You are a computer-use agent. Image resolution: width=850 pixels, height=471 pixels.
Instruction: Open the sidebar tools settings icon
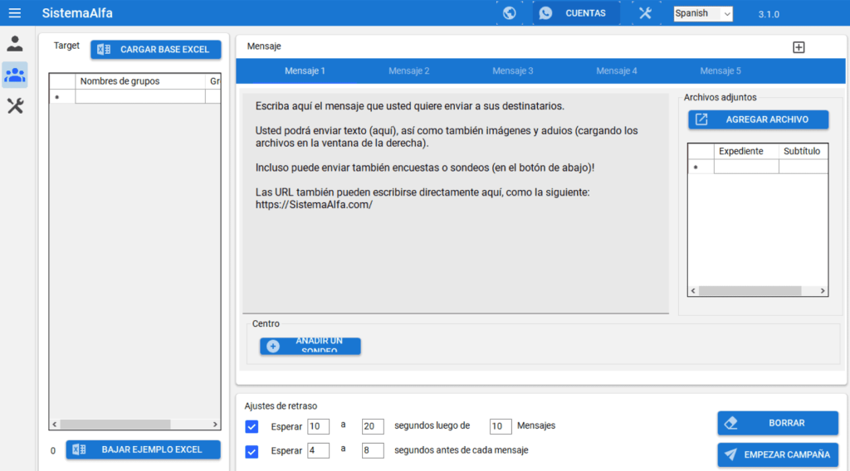click(x=15, y=105)
